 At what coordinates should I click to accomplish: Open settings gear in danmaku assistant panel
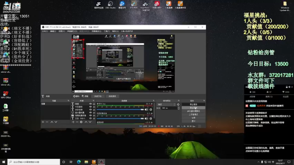(289, 87)
